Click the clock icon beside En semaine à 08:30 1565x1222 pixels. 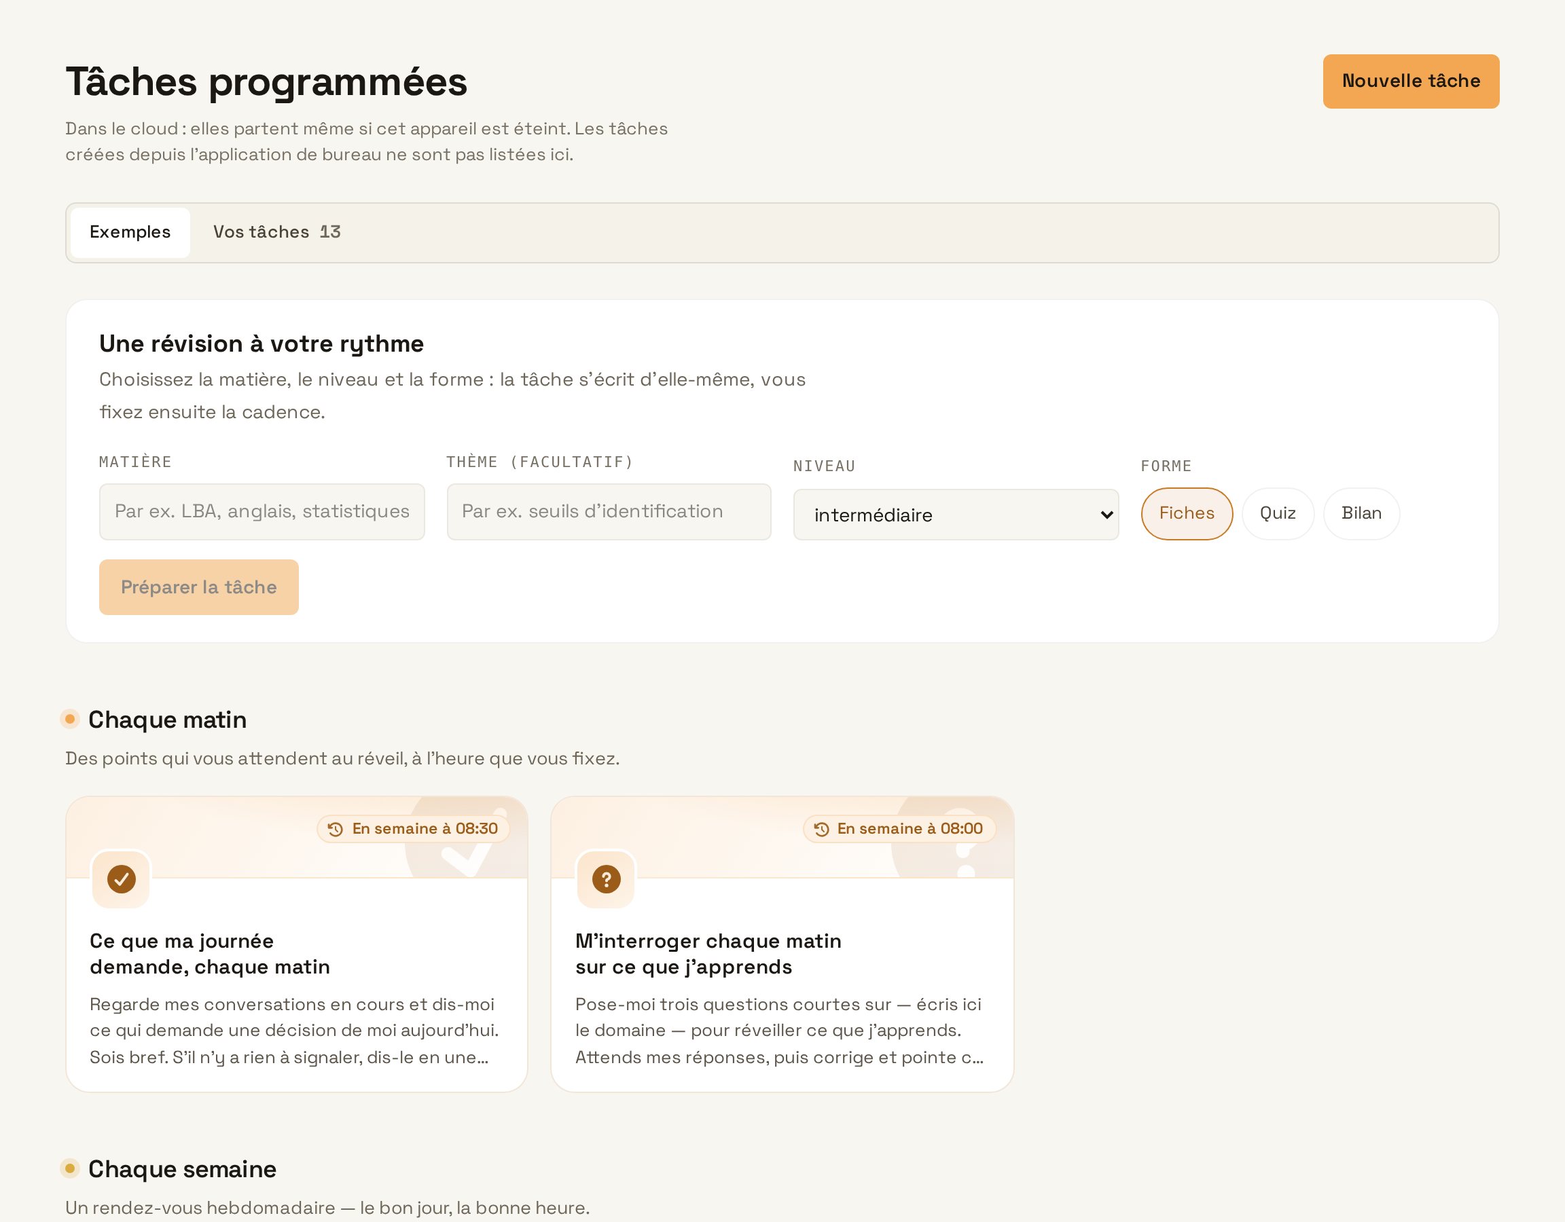(x=336, y=830)
